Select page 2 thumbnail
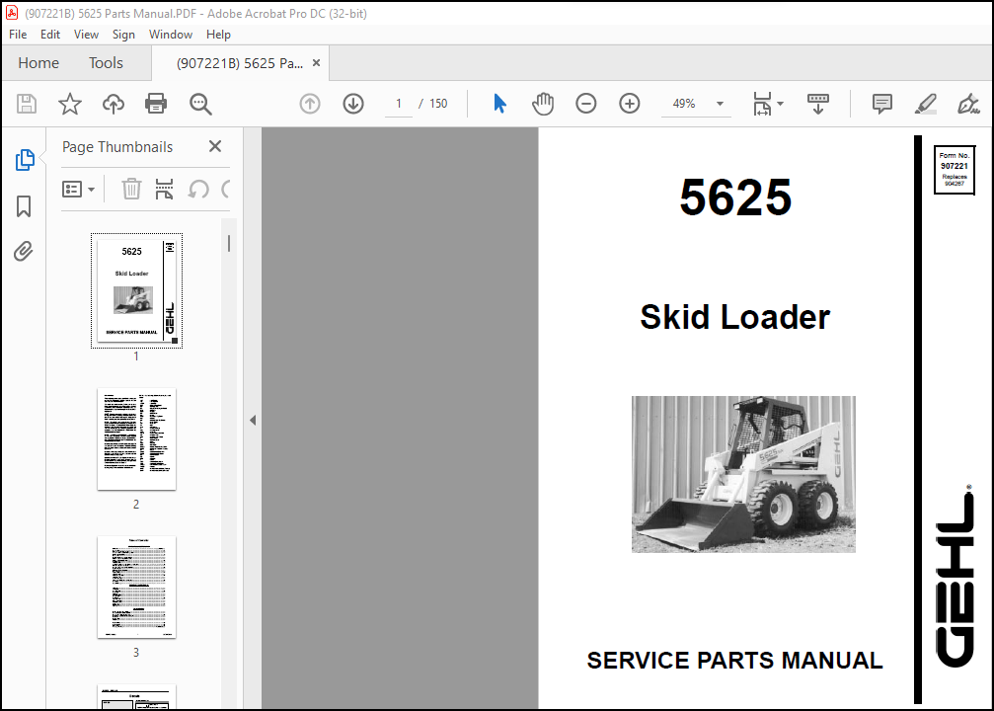994x711 pixels. (x=136, y=438)
